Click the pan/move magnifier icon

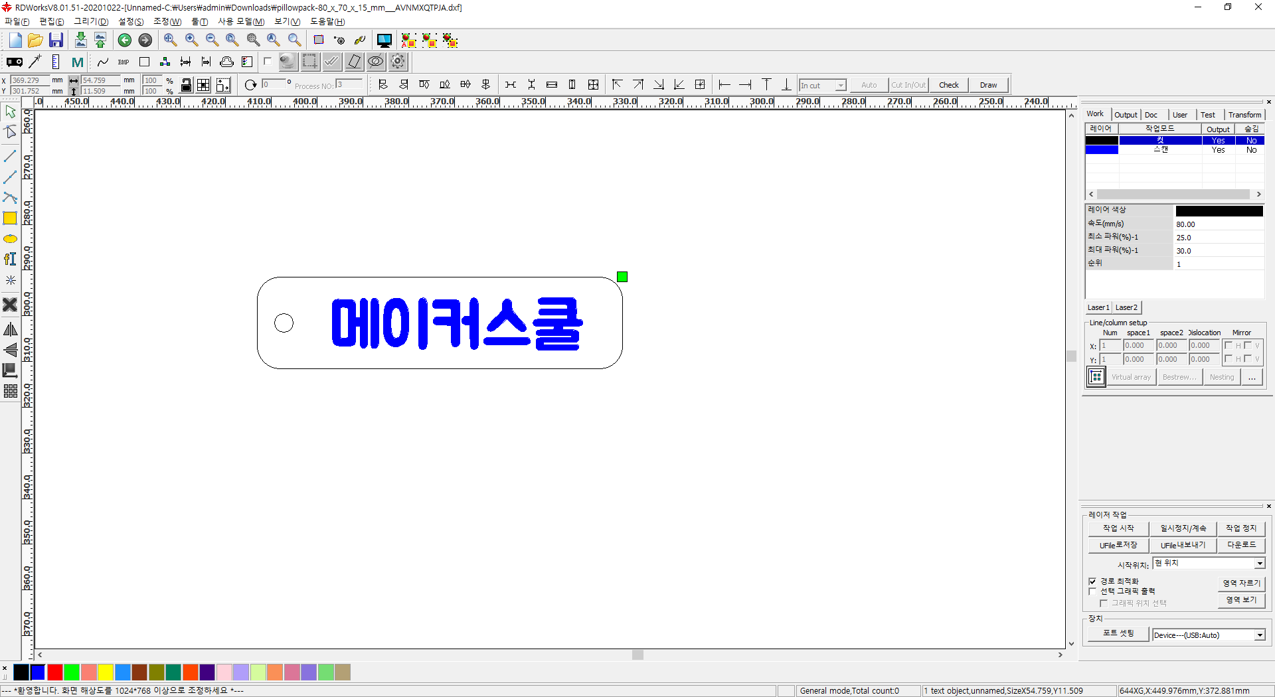170,40
